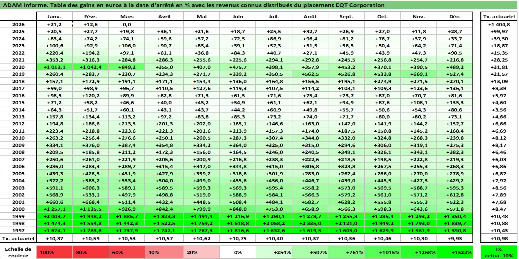
Task: Select the Janv. column header
Action: pos(54,17)
